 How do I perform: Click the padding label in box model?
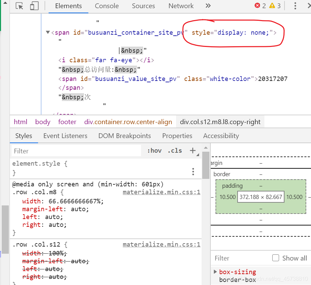pos(232,186)
